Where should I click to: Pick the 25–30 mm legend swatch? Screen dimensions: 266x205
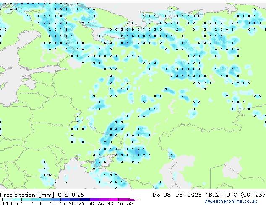(84, 200)
